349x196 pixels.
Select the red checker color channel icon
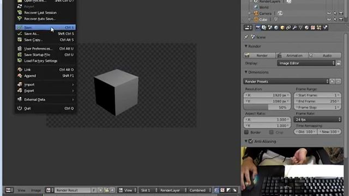[222, 190]
